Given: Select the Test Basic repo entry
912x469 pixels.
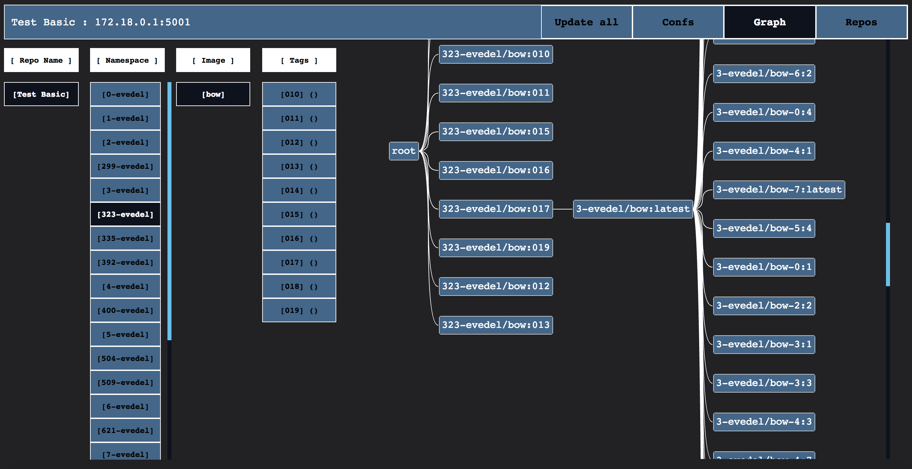Looking at the screenshot, I should coord(41,94).
